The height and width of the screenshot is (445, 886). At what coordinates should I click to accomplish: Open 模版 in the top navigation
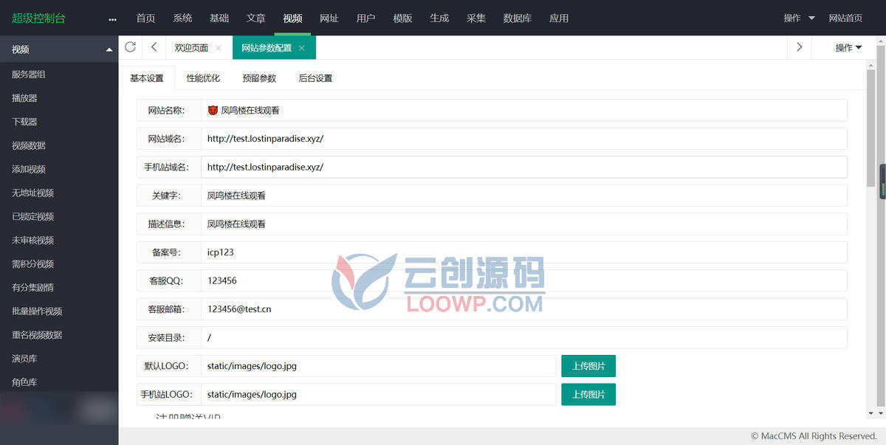click(x=403, y=18)
